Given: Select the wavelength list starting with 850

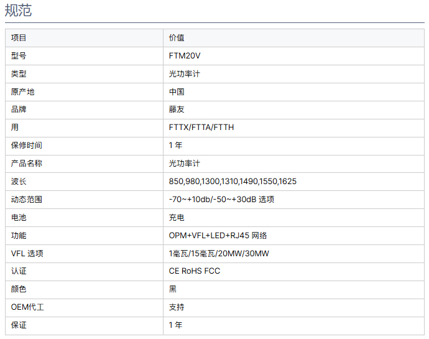Looking at the screenshot, I should 233,182.
